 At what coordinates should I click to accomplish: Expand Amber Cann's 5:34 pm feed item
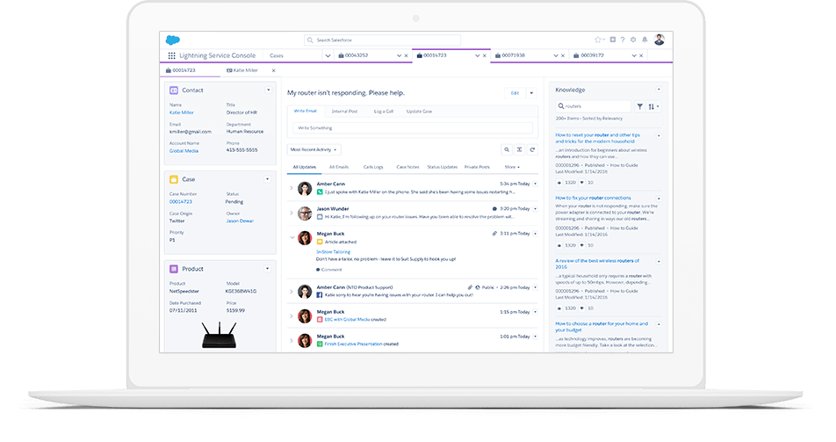pos(292,188)
